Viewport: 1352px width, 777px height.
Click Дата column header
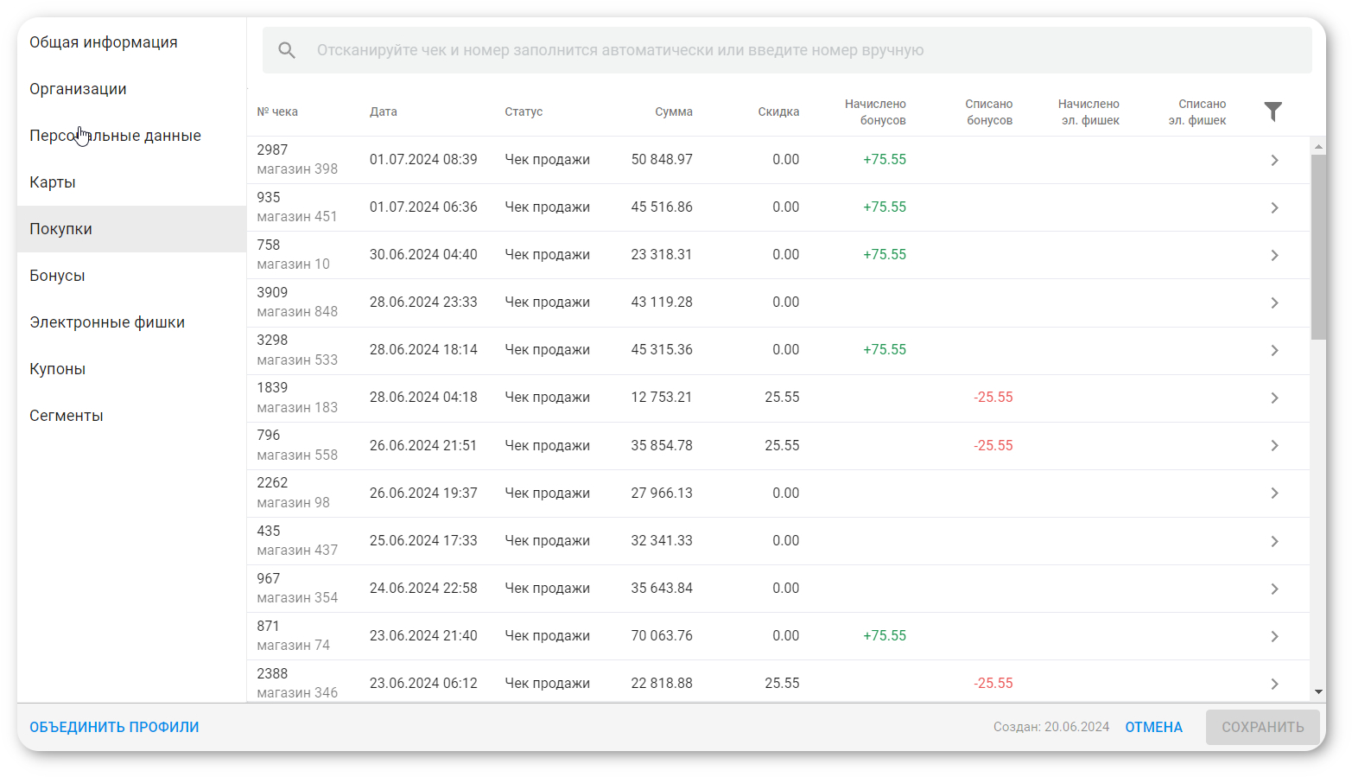384,111
